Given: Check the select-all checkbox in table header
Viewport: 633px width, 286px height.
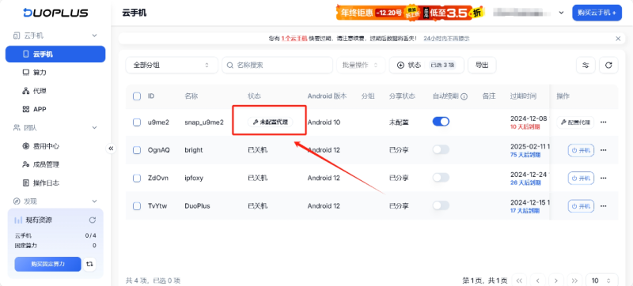Looking at the screenshot, I should [137, 96].
